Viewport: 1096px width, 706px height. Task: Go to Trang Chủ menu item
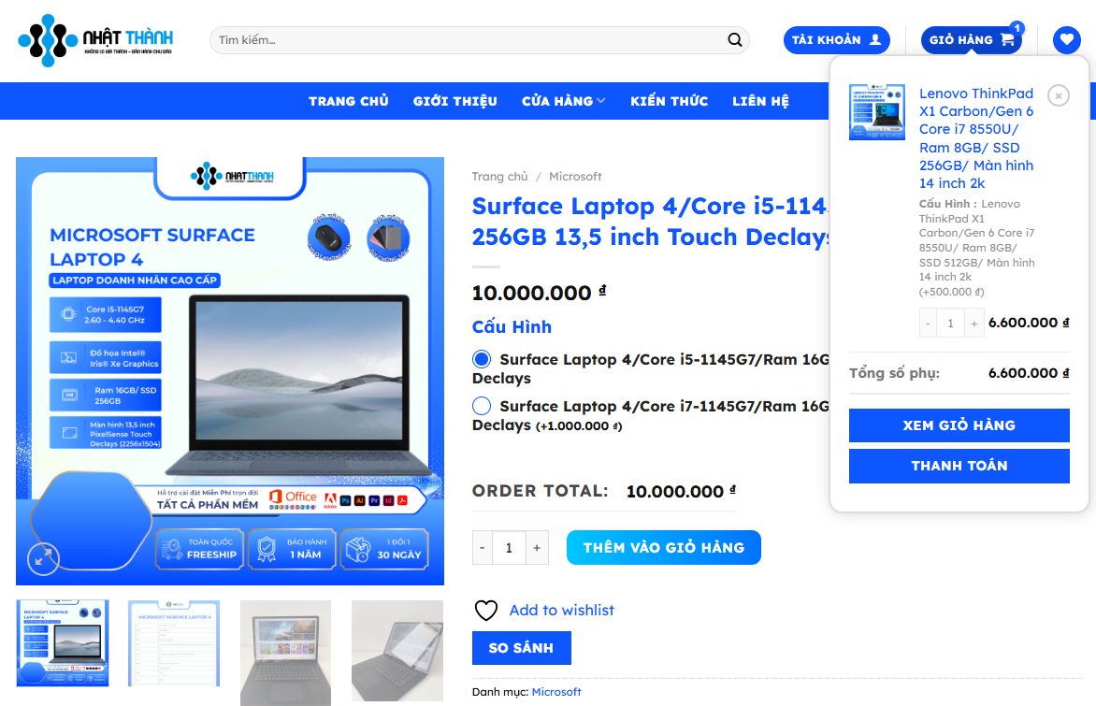click(349, 101)
